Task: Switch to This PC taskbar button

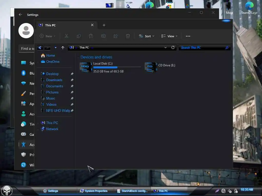Action: (x=169, y=191)
